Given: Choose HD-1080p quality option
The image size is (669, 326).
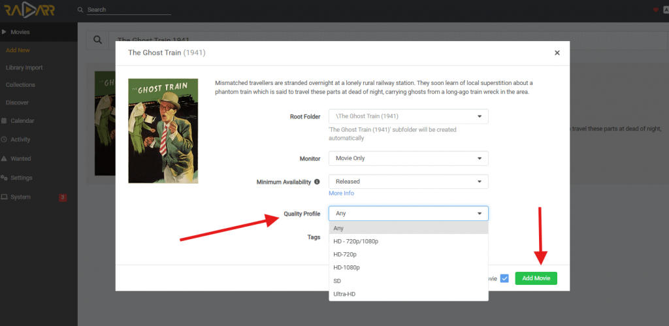Looking at the screenshot, I should click(x=408, y=268).
